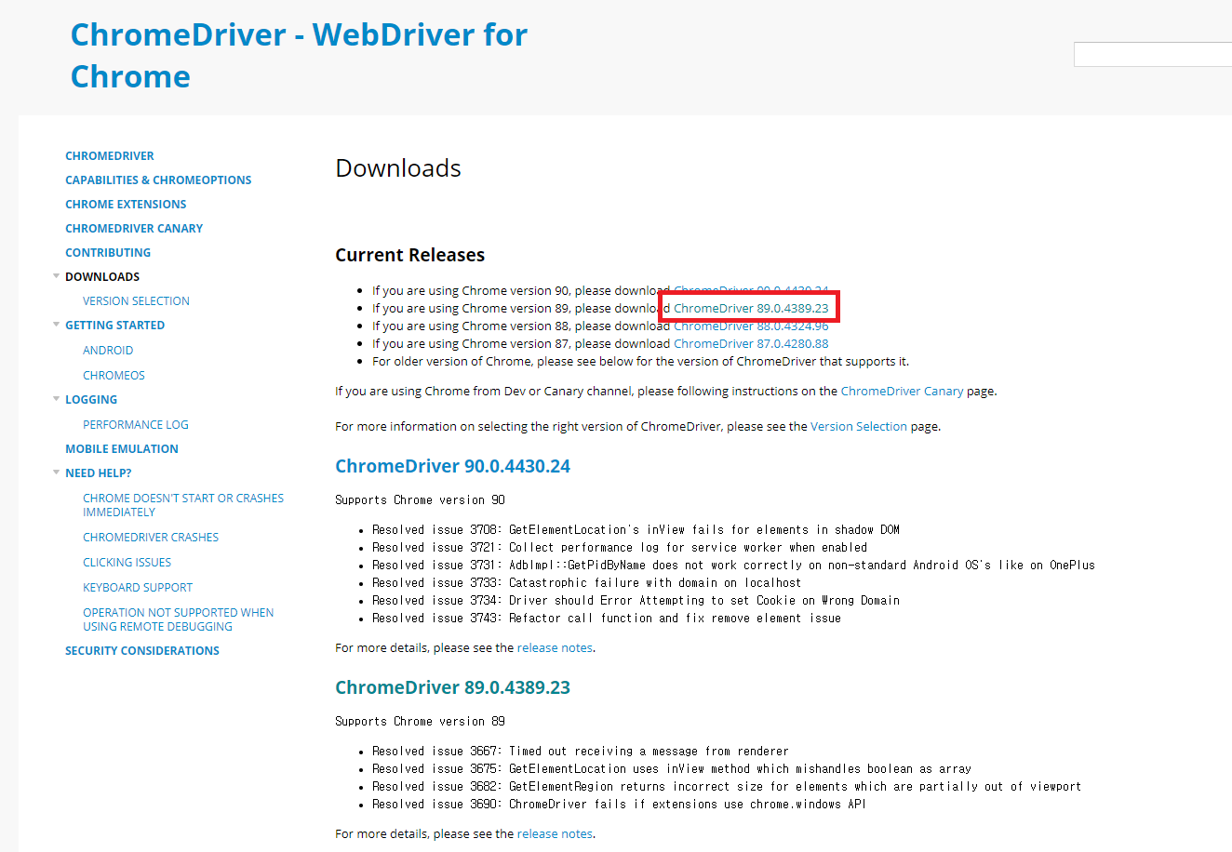1232x852 pixels.
Task: Open CLICKING ISSUES help page
Action: pyautogui.click(x=127, y=563)
